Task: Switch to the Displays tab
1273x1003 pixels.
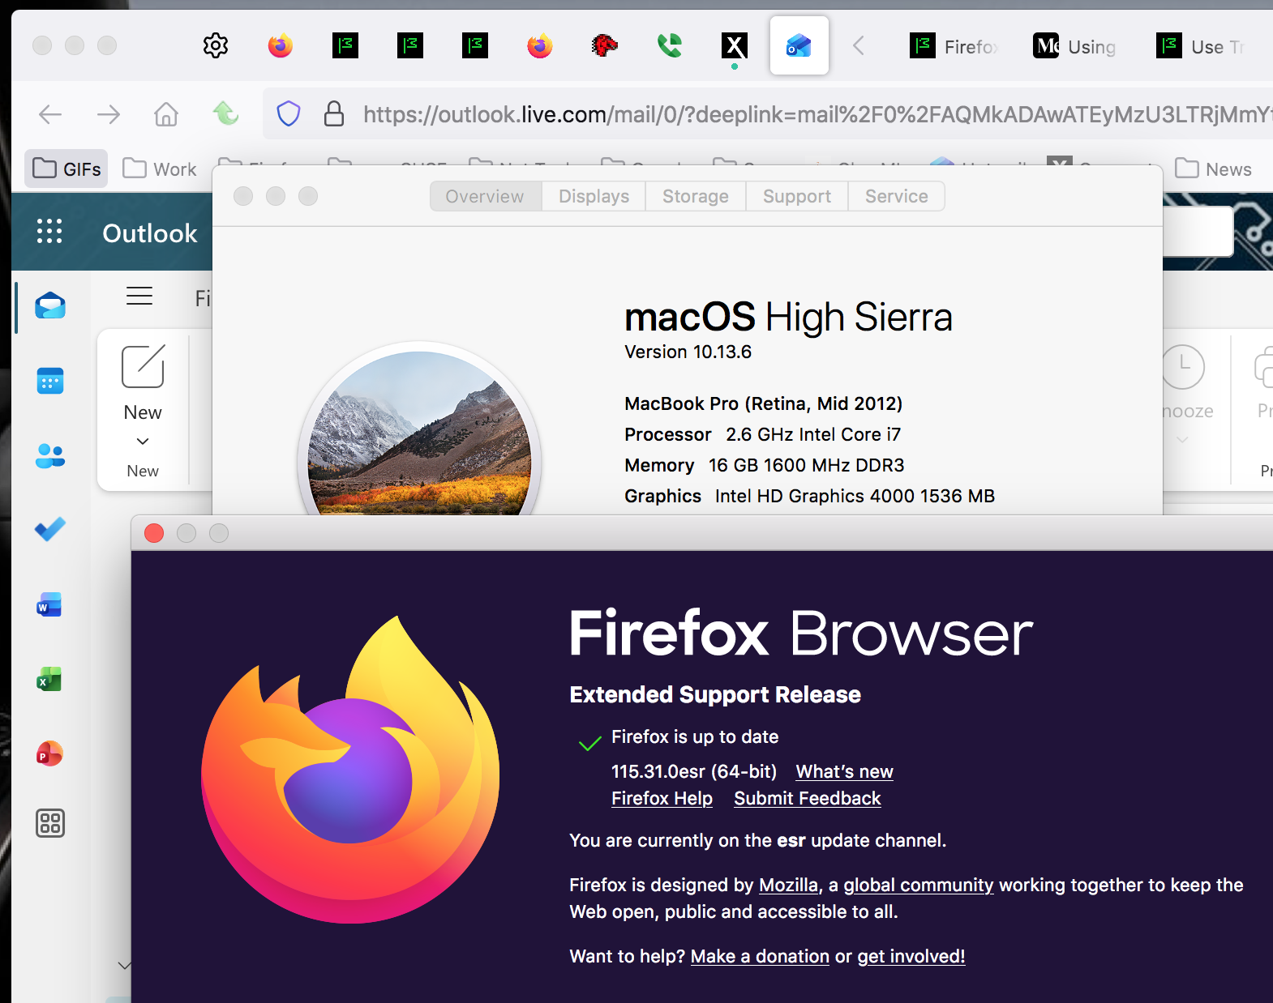Action: click(594, 196)
